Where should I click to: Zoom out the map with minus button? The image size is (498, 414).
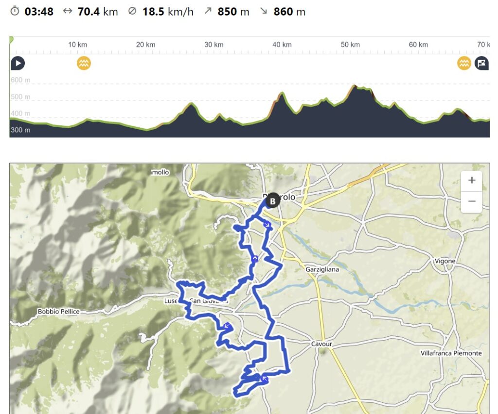(x=472, y=201)
